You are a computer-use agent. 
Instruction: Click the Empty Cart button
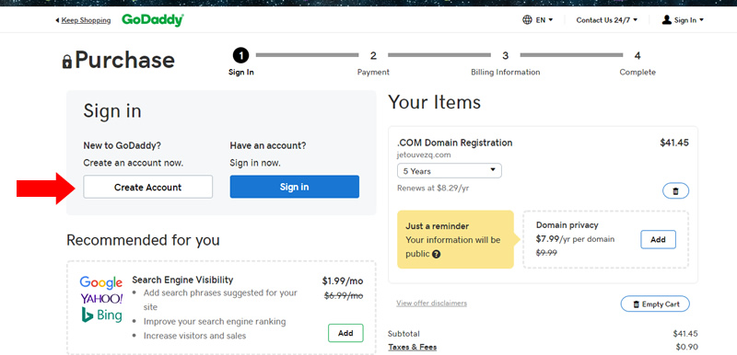point(655,303)
